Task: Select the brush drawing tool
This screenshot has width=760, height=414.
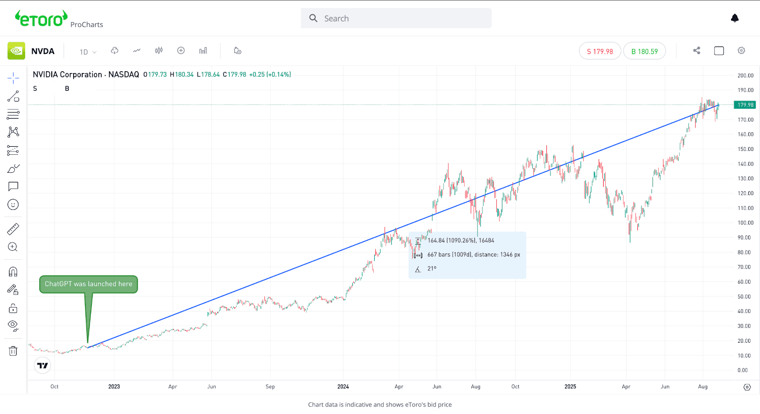Action: coord(13,169)
